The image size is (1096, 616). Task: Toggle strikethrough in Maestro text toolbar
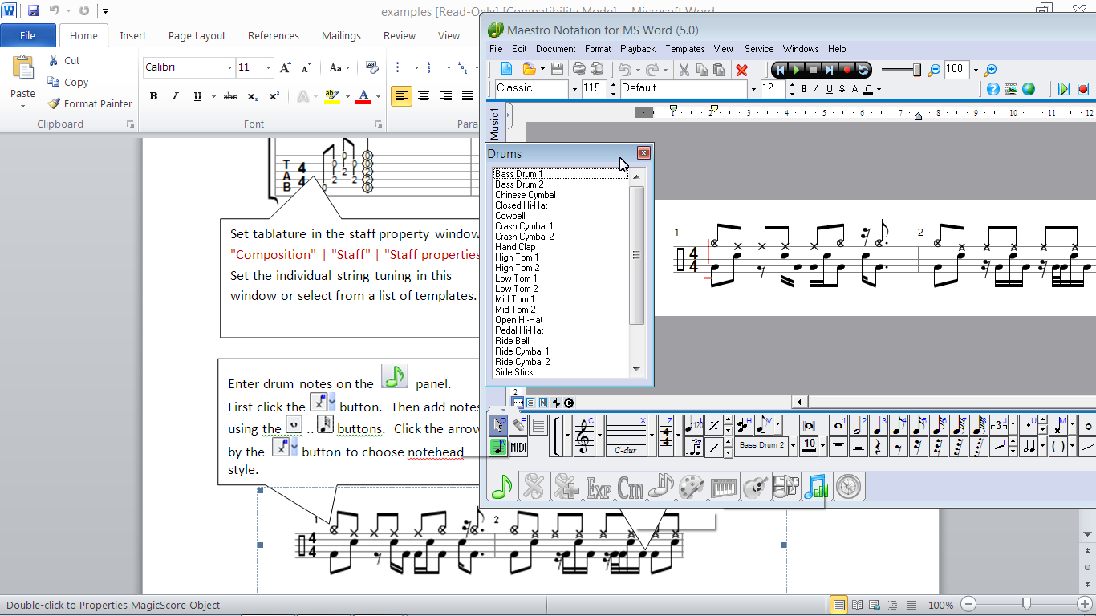(x=842, y=89)
